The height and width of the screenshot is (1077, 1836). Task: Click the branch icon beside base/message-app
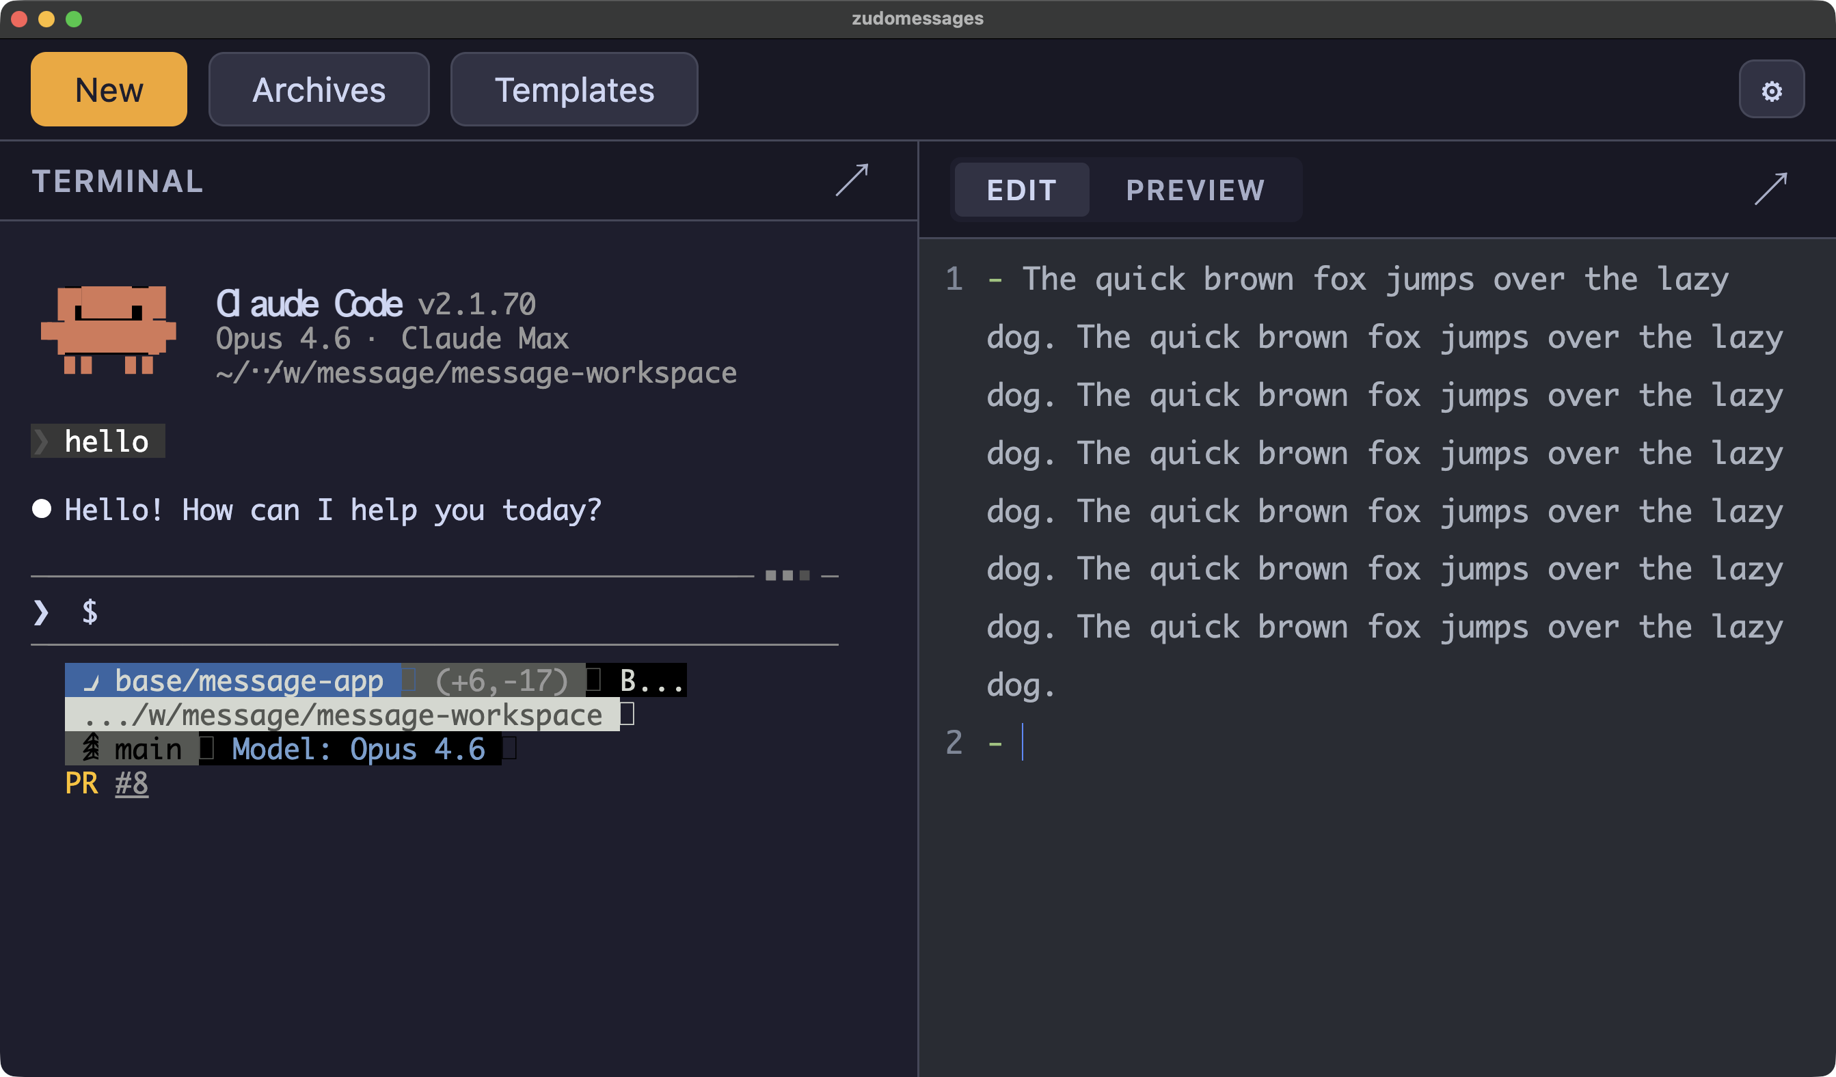[91, 681]
